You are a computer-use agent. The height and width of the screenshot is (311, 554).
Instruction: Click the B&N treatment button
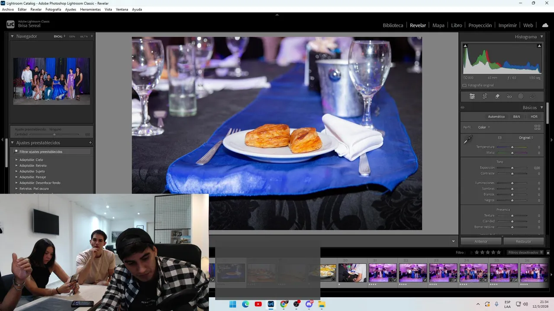pyautogui.click(x=517, y=117)
